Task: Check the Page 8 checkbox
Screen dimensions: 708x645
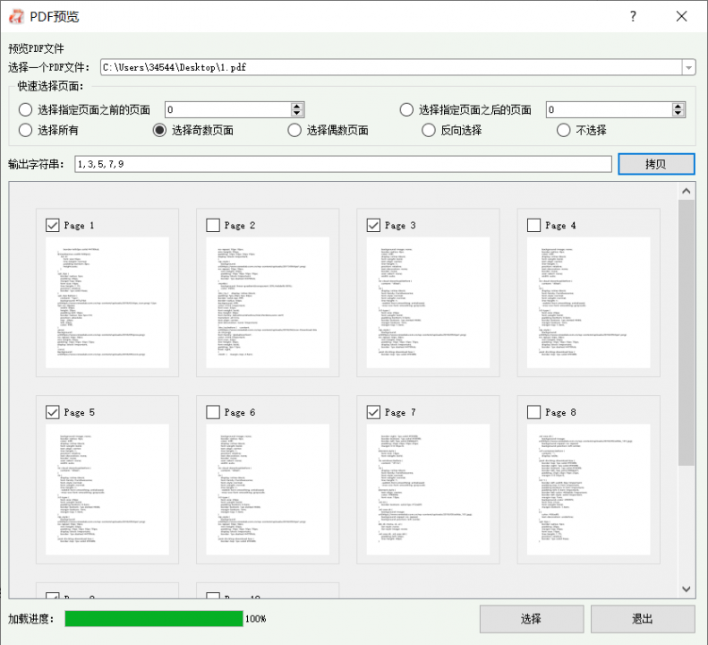Action: 533,412
